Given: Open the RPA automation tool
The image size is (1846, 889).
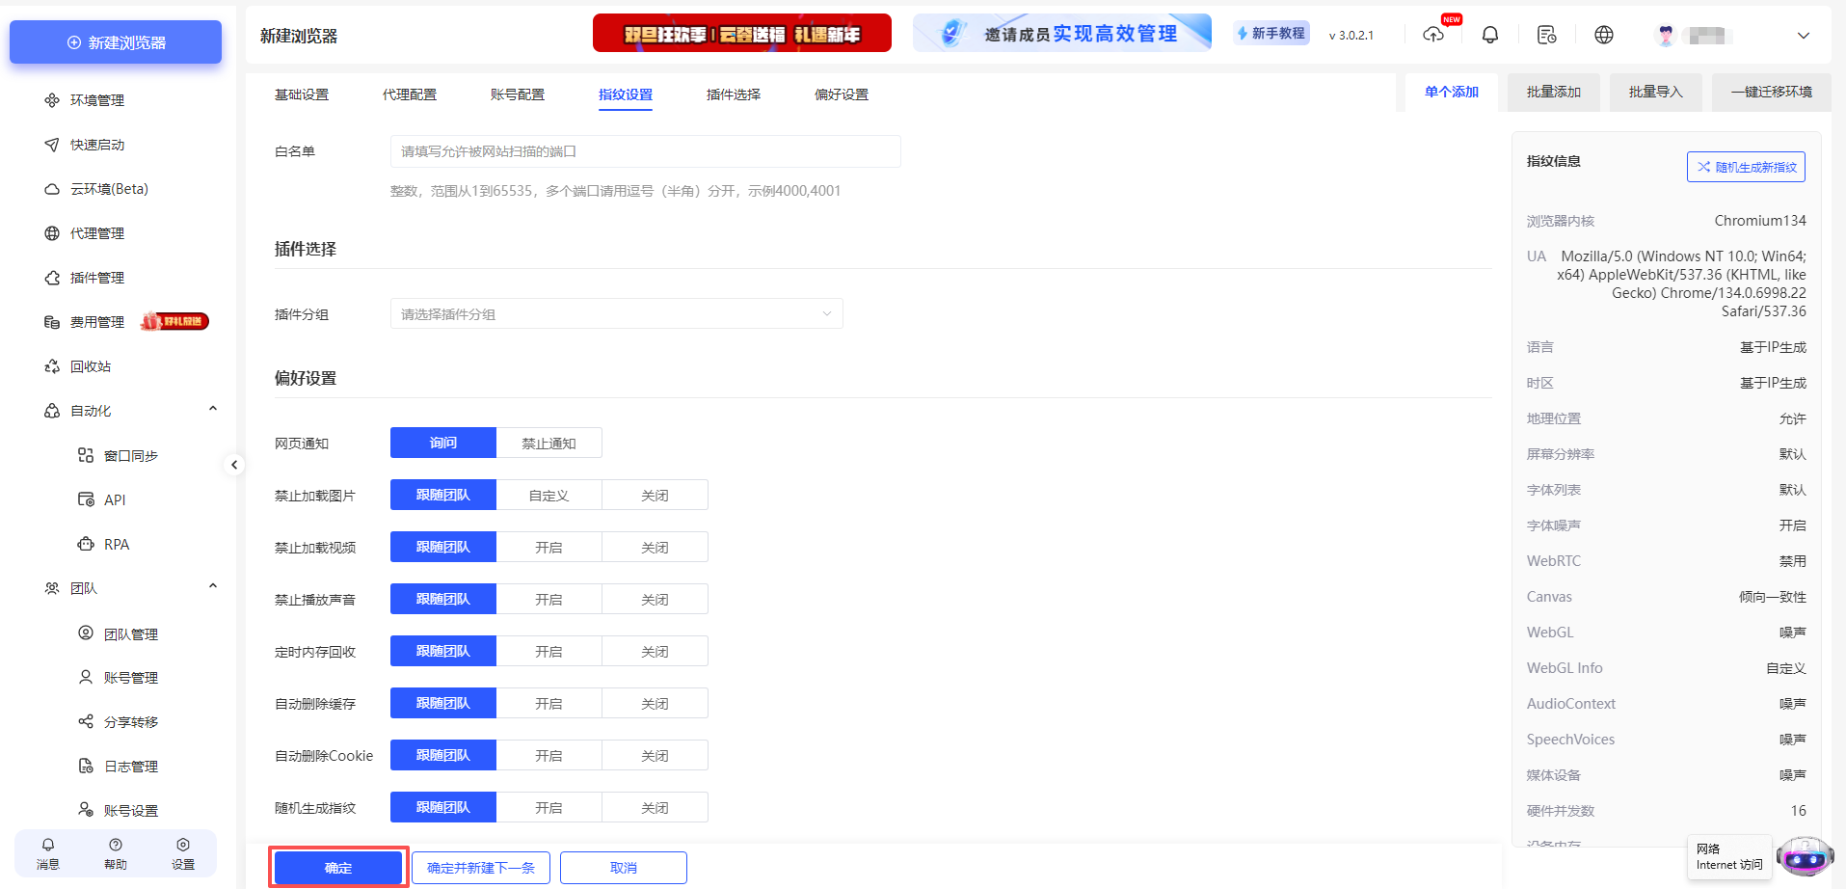Looking at the screenshot, I should pyautogui.click(x=116, y=544).
